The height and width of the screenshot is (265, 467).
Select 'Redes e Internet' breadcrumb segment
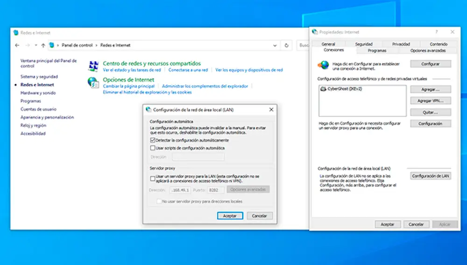point(115,45)
